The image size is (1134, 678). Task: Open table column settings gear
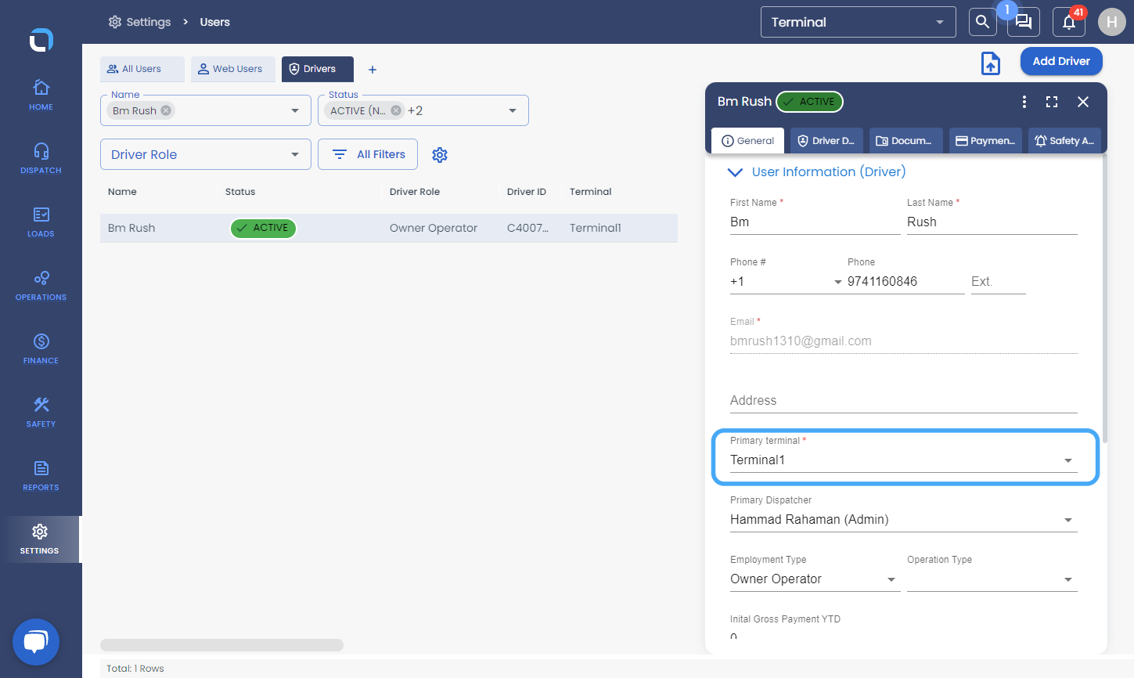[x=440, y=155]
